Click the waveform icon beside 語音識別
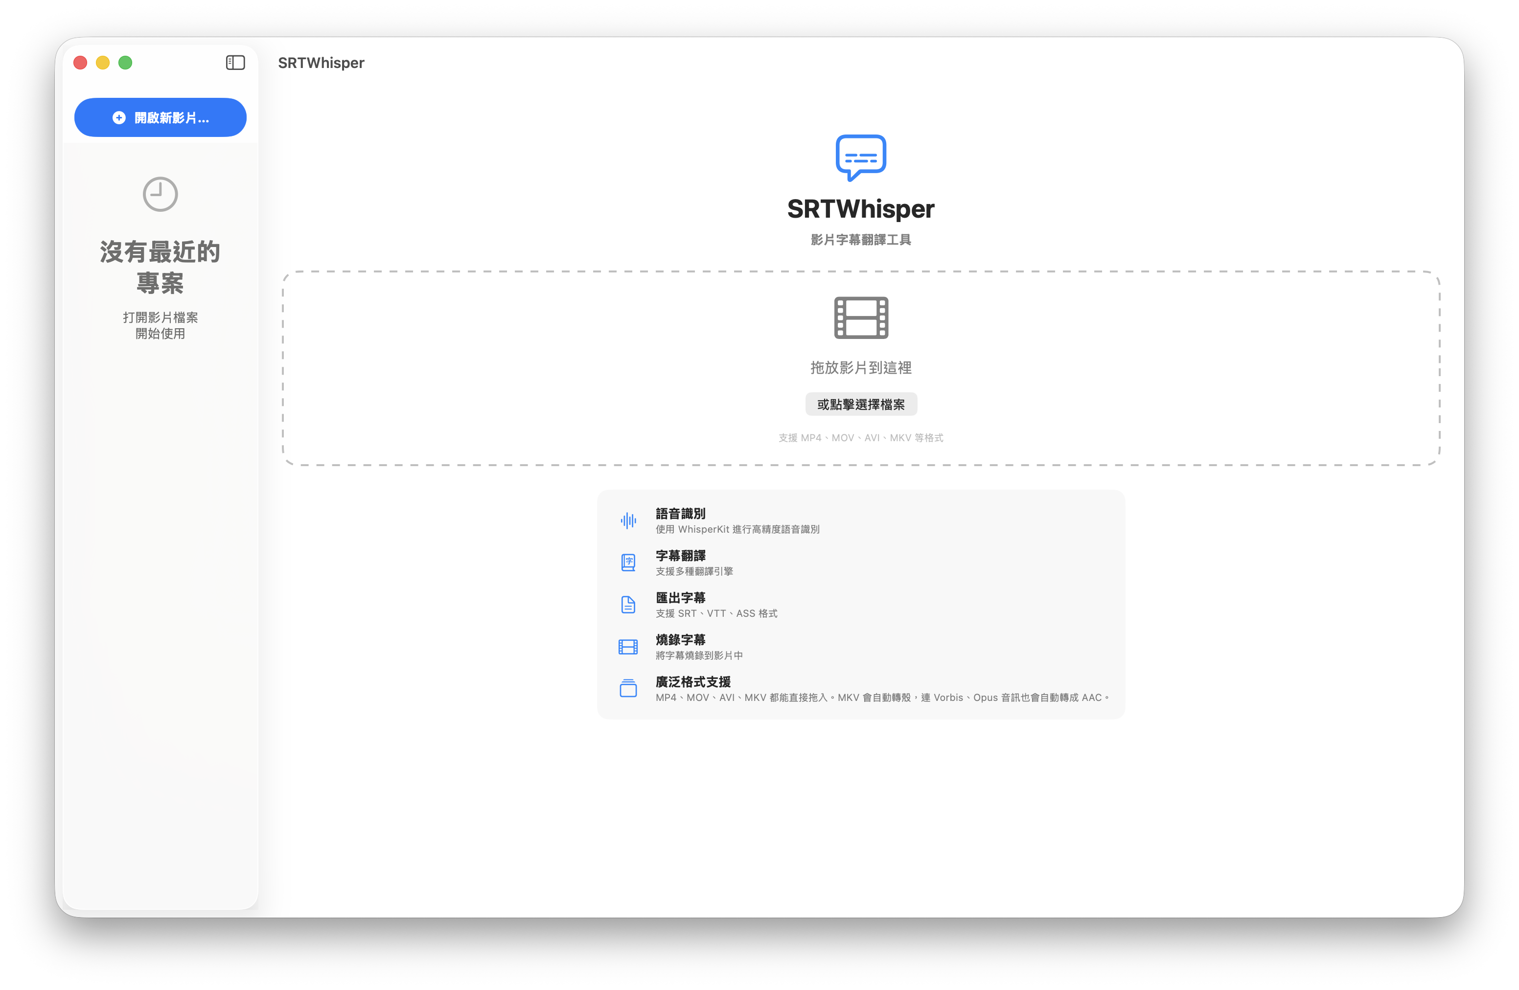1519x990 pixels. point(628,520)
